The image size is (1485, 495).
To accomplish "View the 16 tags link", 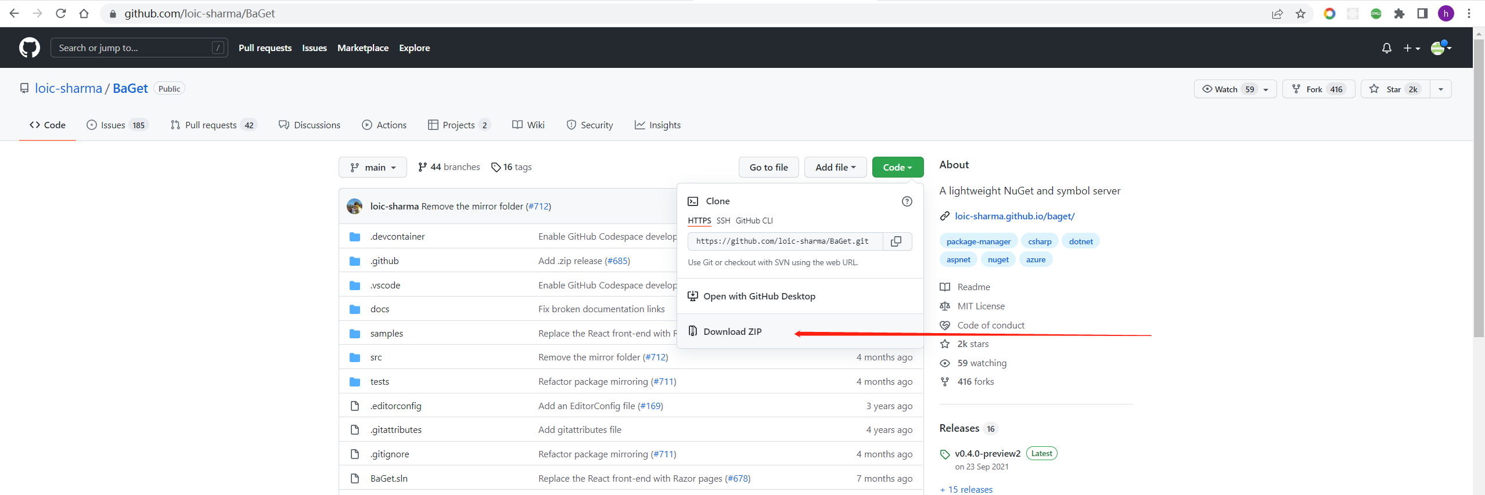I will click(512, 167).
